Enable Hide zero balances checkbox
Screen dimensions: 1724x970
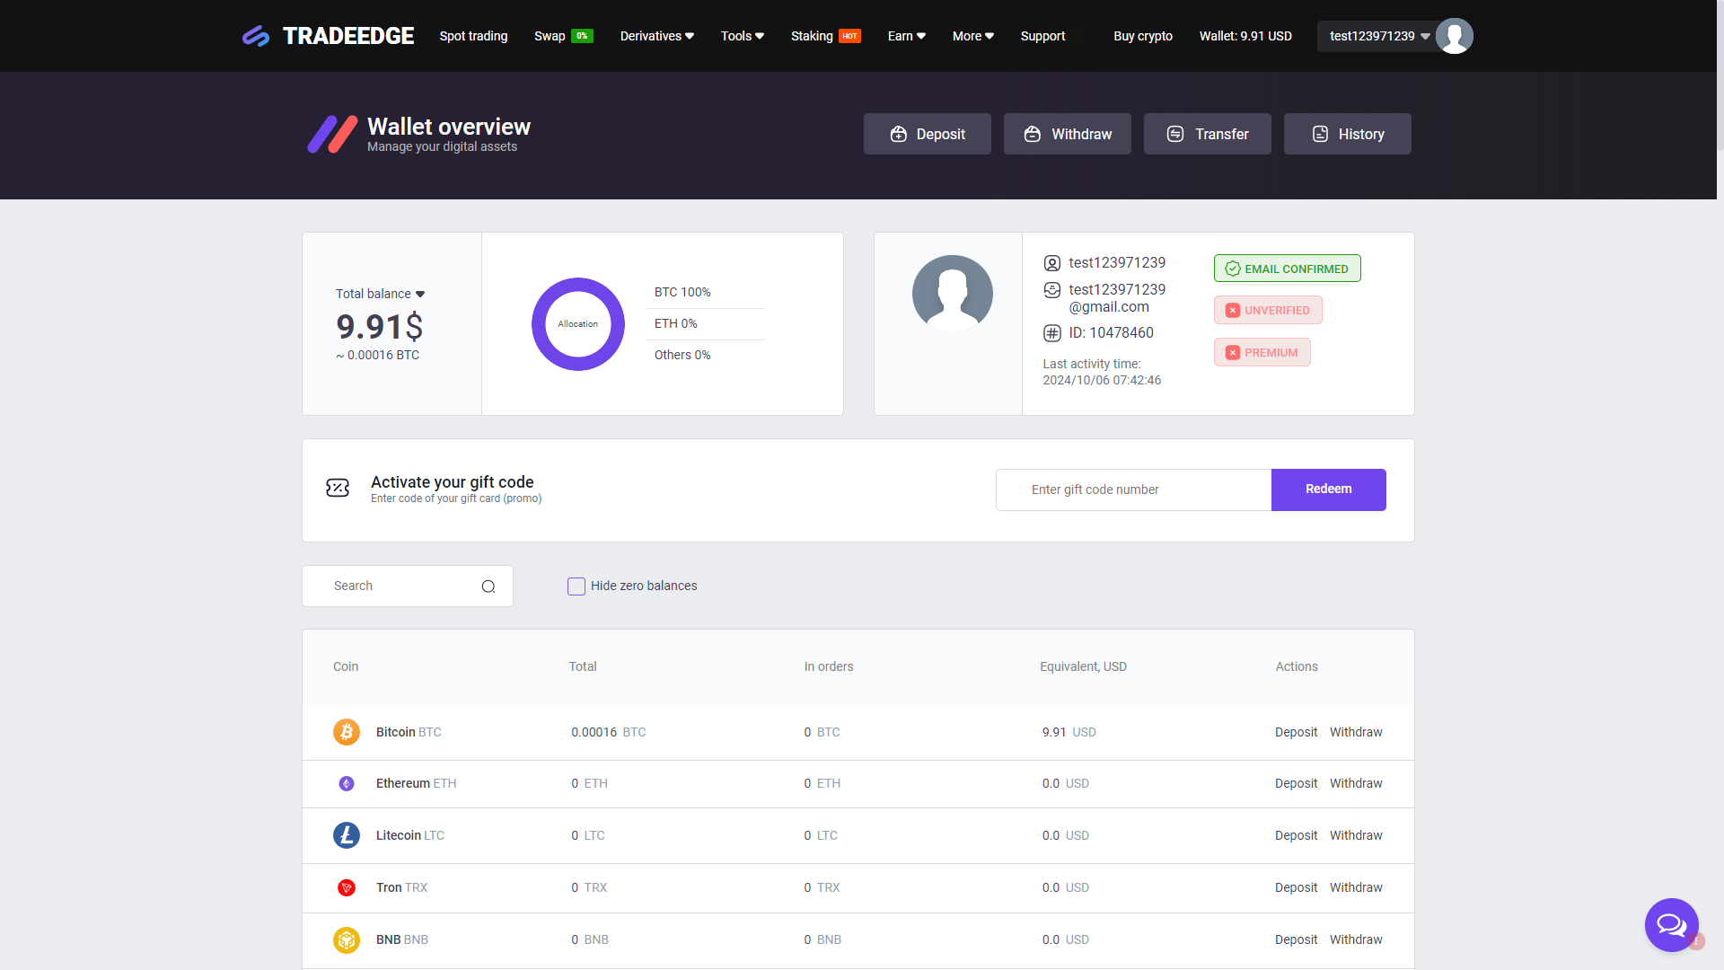[576, 586]
